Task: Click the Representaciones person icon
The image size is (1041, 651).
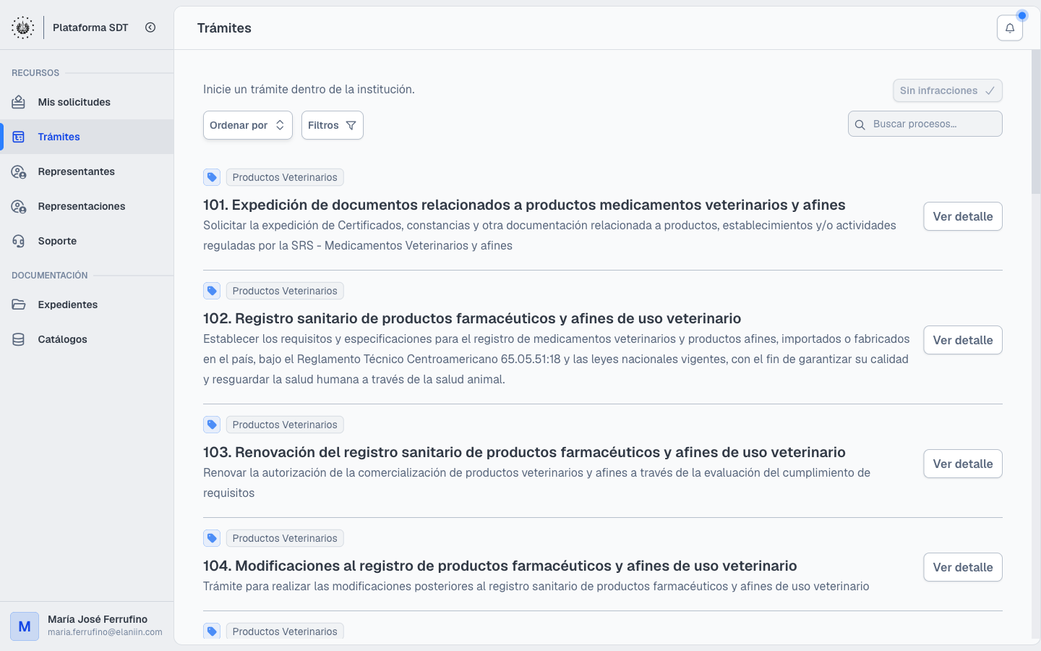Action: [19, 206]
